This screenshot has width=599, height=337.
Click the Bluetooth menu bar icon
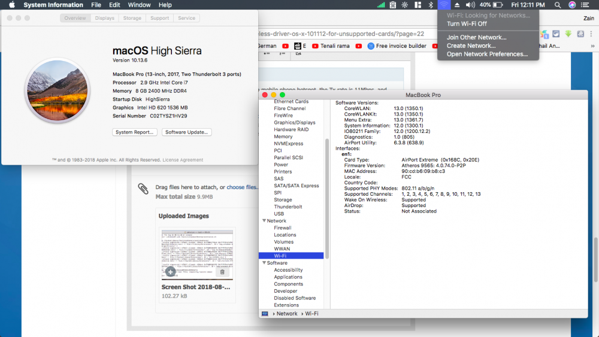click(x=431, y=5)
